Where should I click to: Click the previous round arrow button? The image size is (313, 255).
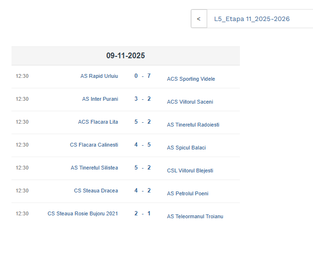(x=199, y=19)
